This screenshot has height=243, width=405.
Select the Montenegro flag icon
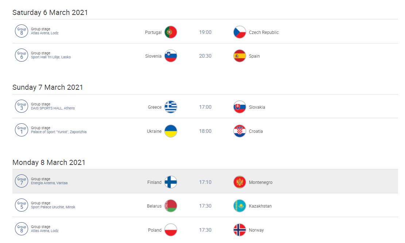240,182
